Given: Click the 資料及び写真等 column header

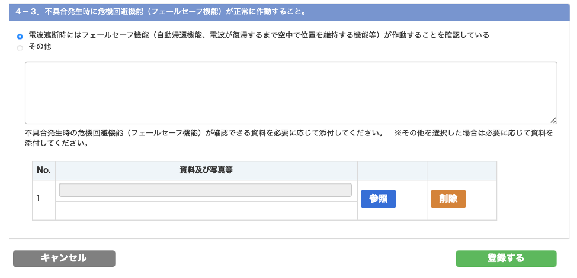Looking at the screenshot, I should [x=206, y=170].
